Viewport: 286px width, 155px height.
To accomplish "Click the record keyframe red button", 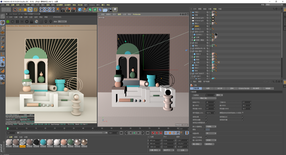I will pos(153,133).
